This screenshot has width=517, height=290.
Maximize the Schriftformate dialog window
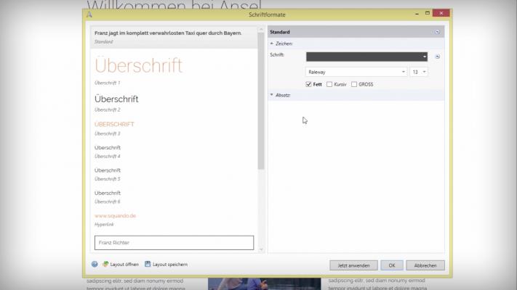click(422, 13)
